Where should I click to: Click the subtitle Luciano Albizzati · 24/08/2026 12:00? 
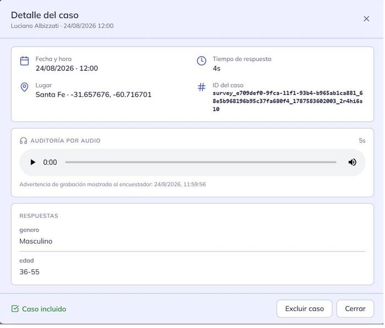click(62, 26)
